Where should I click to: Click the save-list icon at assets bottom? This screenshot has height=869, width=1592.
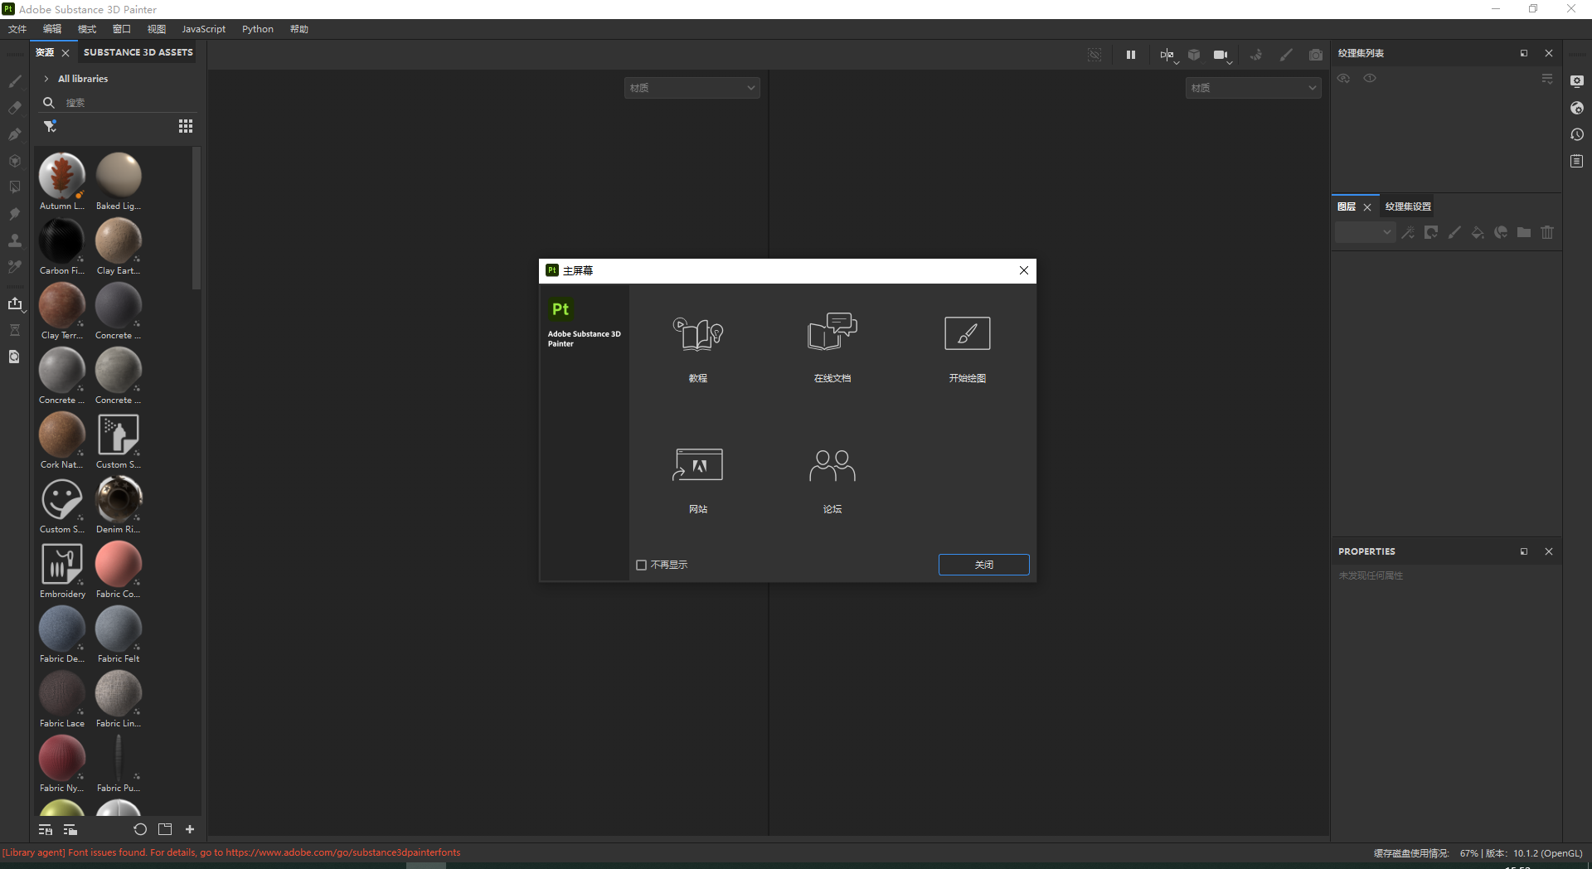46,829
